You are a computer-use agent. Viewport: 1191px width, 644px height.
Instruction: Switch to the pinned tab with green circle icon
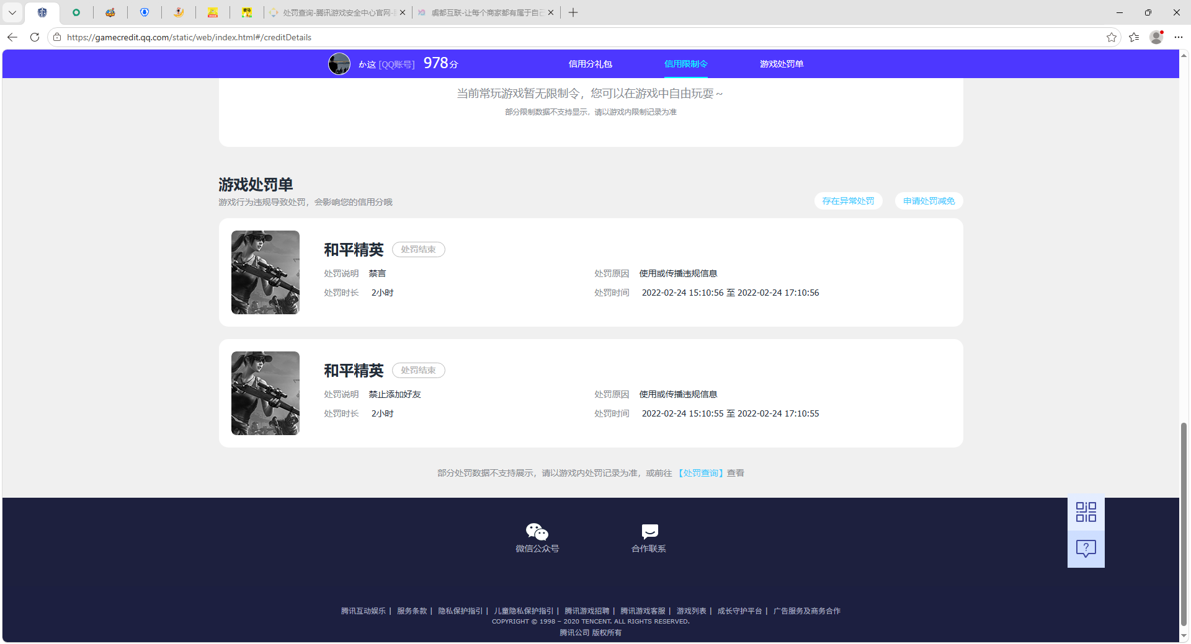pyautogui.click(x=76, y=12)
